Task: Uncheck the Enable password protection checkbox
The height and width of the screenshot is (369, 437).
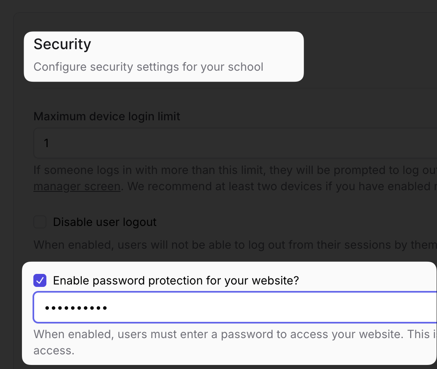Action: point(40,280)
